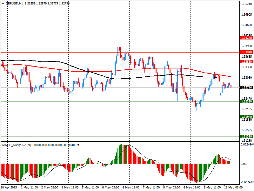Screen dimensions: 254x191
Task: Select the red 1.33530 price label
Action: [x=246, y=61]
